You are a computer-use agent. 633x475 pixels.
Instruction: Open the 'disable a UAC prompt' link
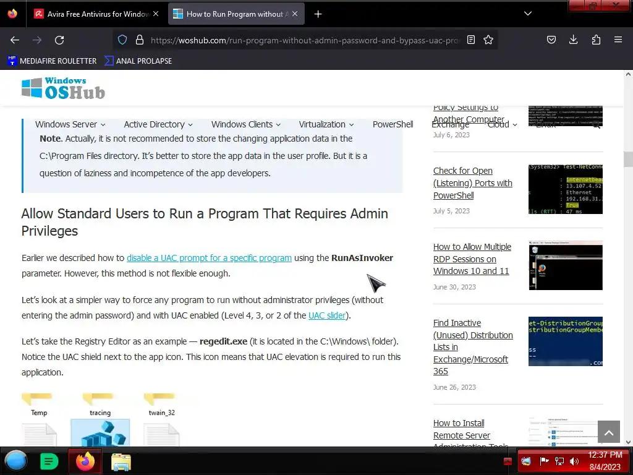click(209, 258)
